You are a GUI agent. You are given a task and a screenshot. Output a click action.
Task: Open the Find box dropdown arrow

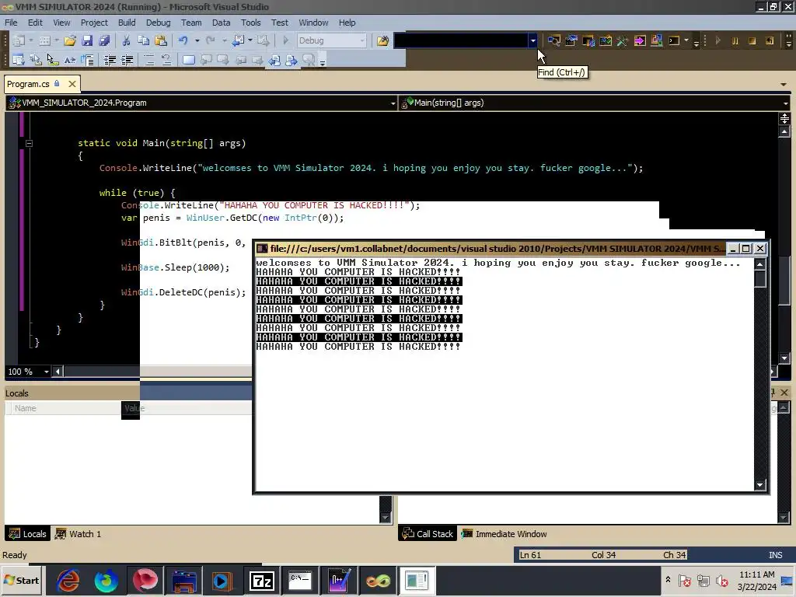point(532,40)
